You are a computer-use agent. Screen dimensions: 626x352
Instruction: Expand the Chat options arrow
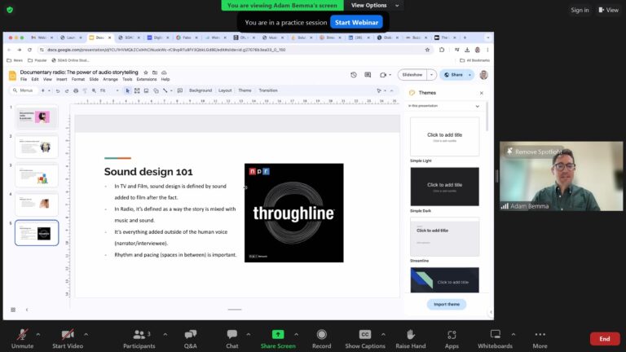click(248, 334)
